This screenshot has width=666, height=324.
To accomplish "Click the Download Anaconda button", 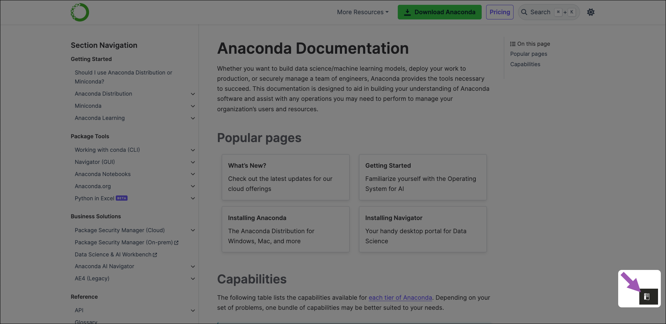I will pyautogui.click(x=439, y=12).
